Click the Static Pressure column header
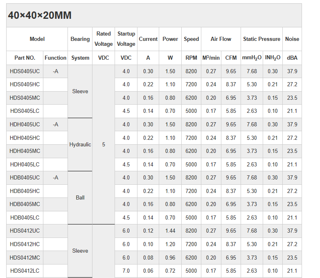Viewport: 320px width, 278px height. (x=261, y=39)
